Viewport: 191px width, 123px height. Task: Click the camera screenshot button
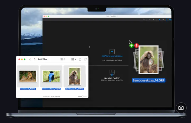181,108
